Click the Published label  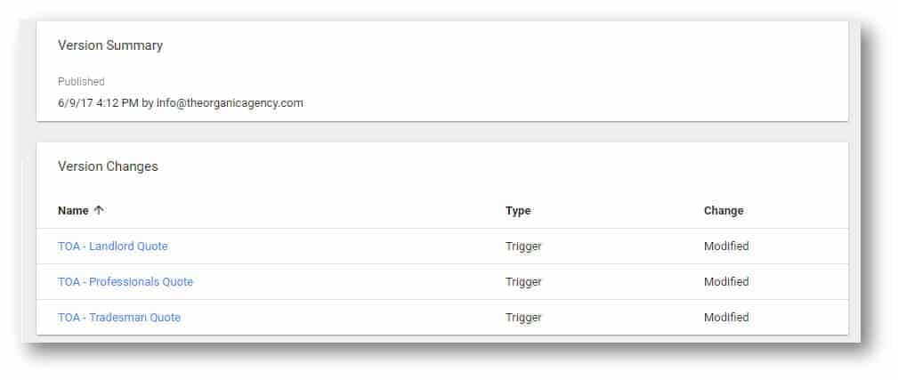[81, 82]
